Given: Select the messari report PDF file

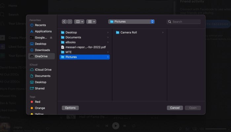Looking at the screenshot, I should 85,47.
